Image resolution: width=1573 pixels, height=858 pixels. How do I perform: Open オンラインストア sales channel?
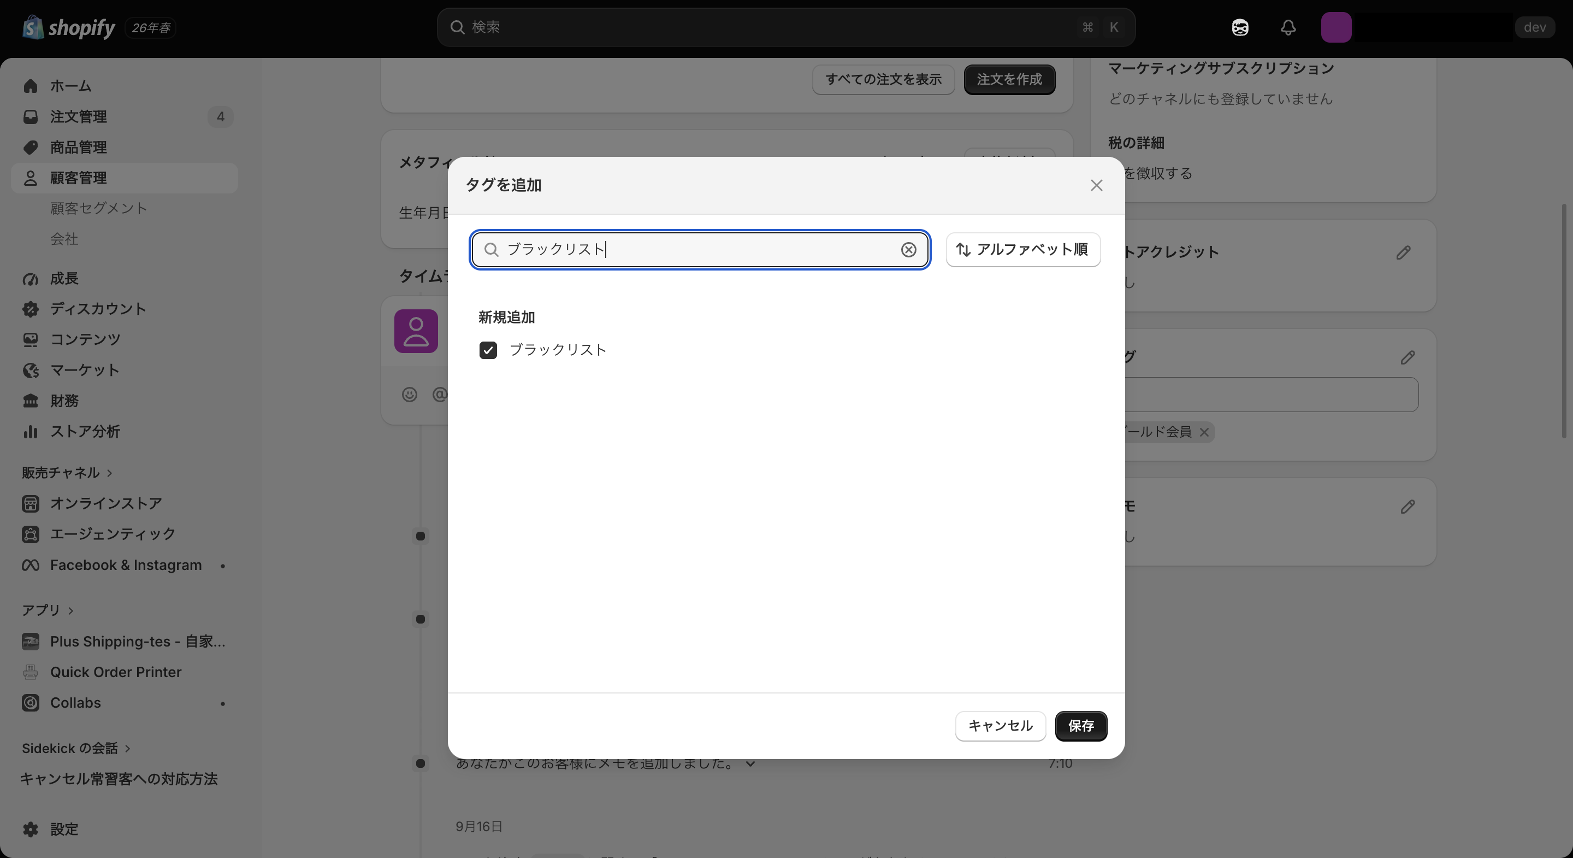[x=124, y=503]
